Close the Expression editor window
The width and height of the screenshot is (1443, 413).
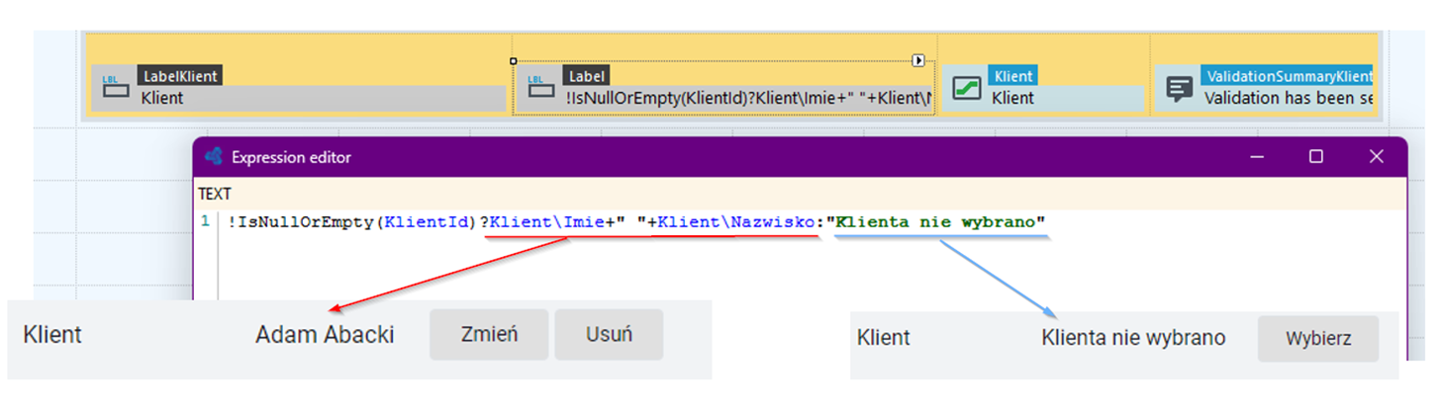(1376, 156)
